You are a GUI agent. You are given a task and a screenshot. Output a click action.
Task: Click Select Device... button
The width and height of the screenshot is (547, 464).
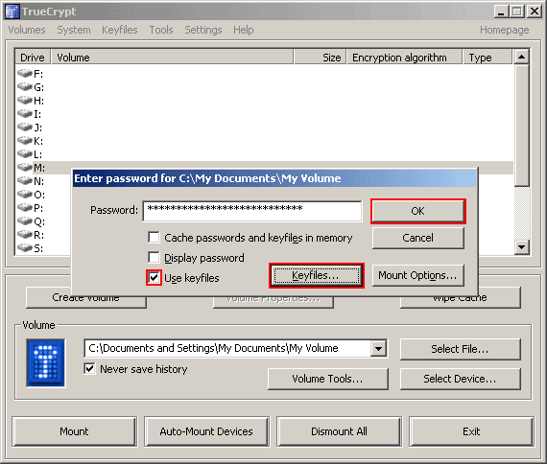(x=460, y=379)
